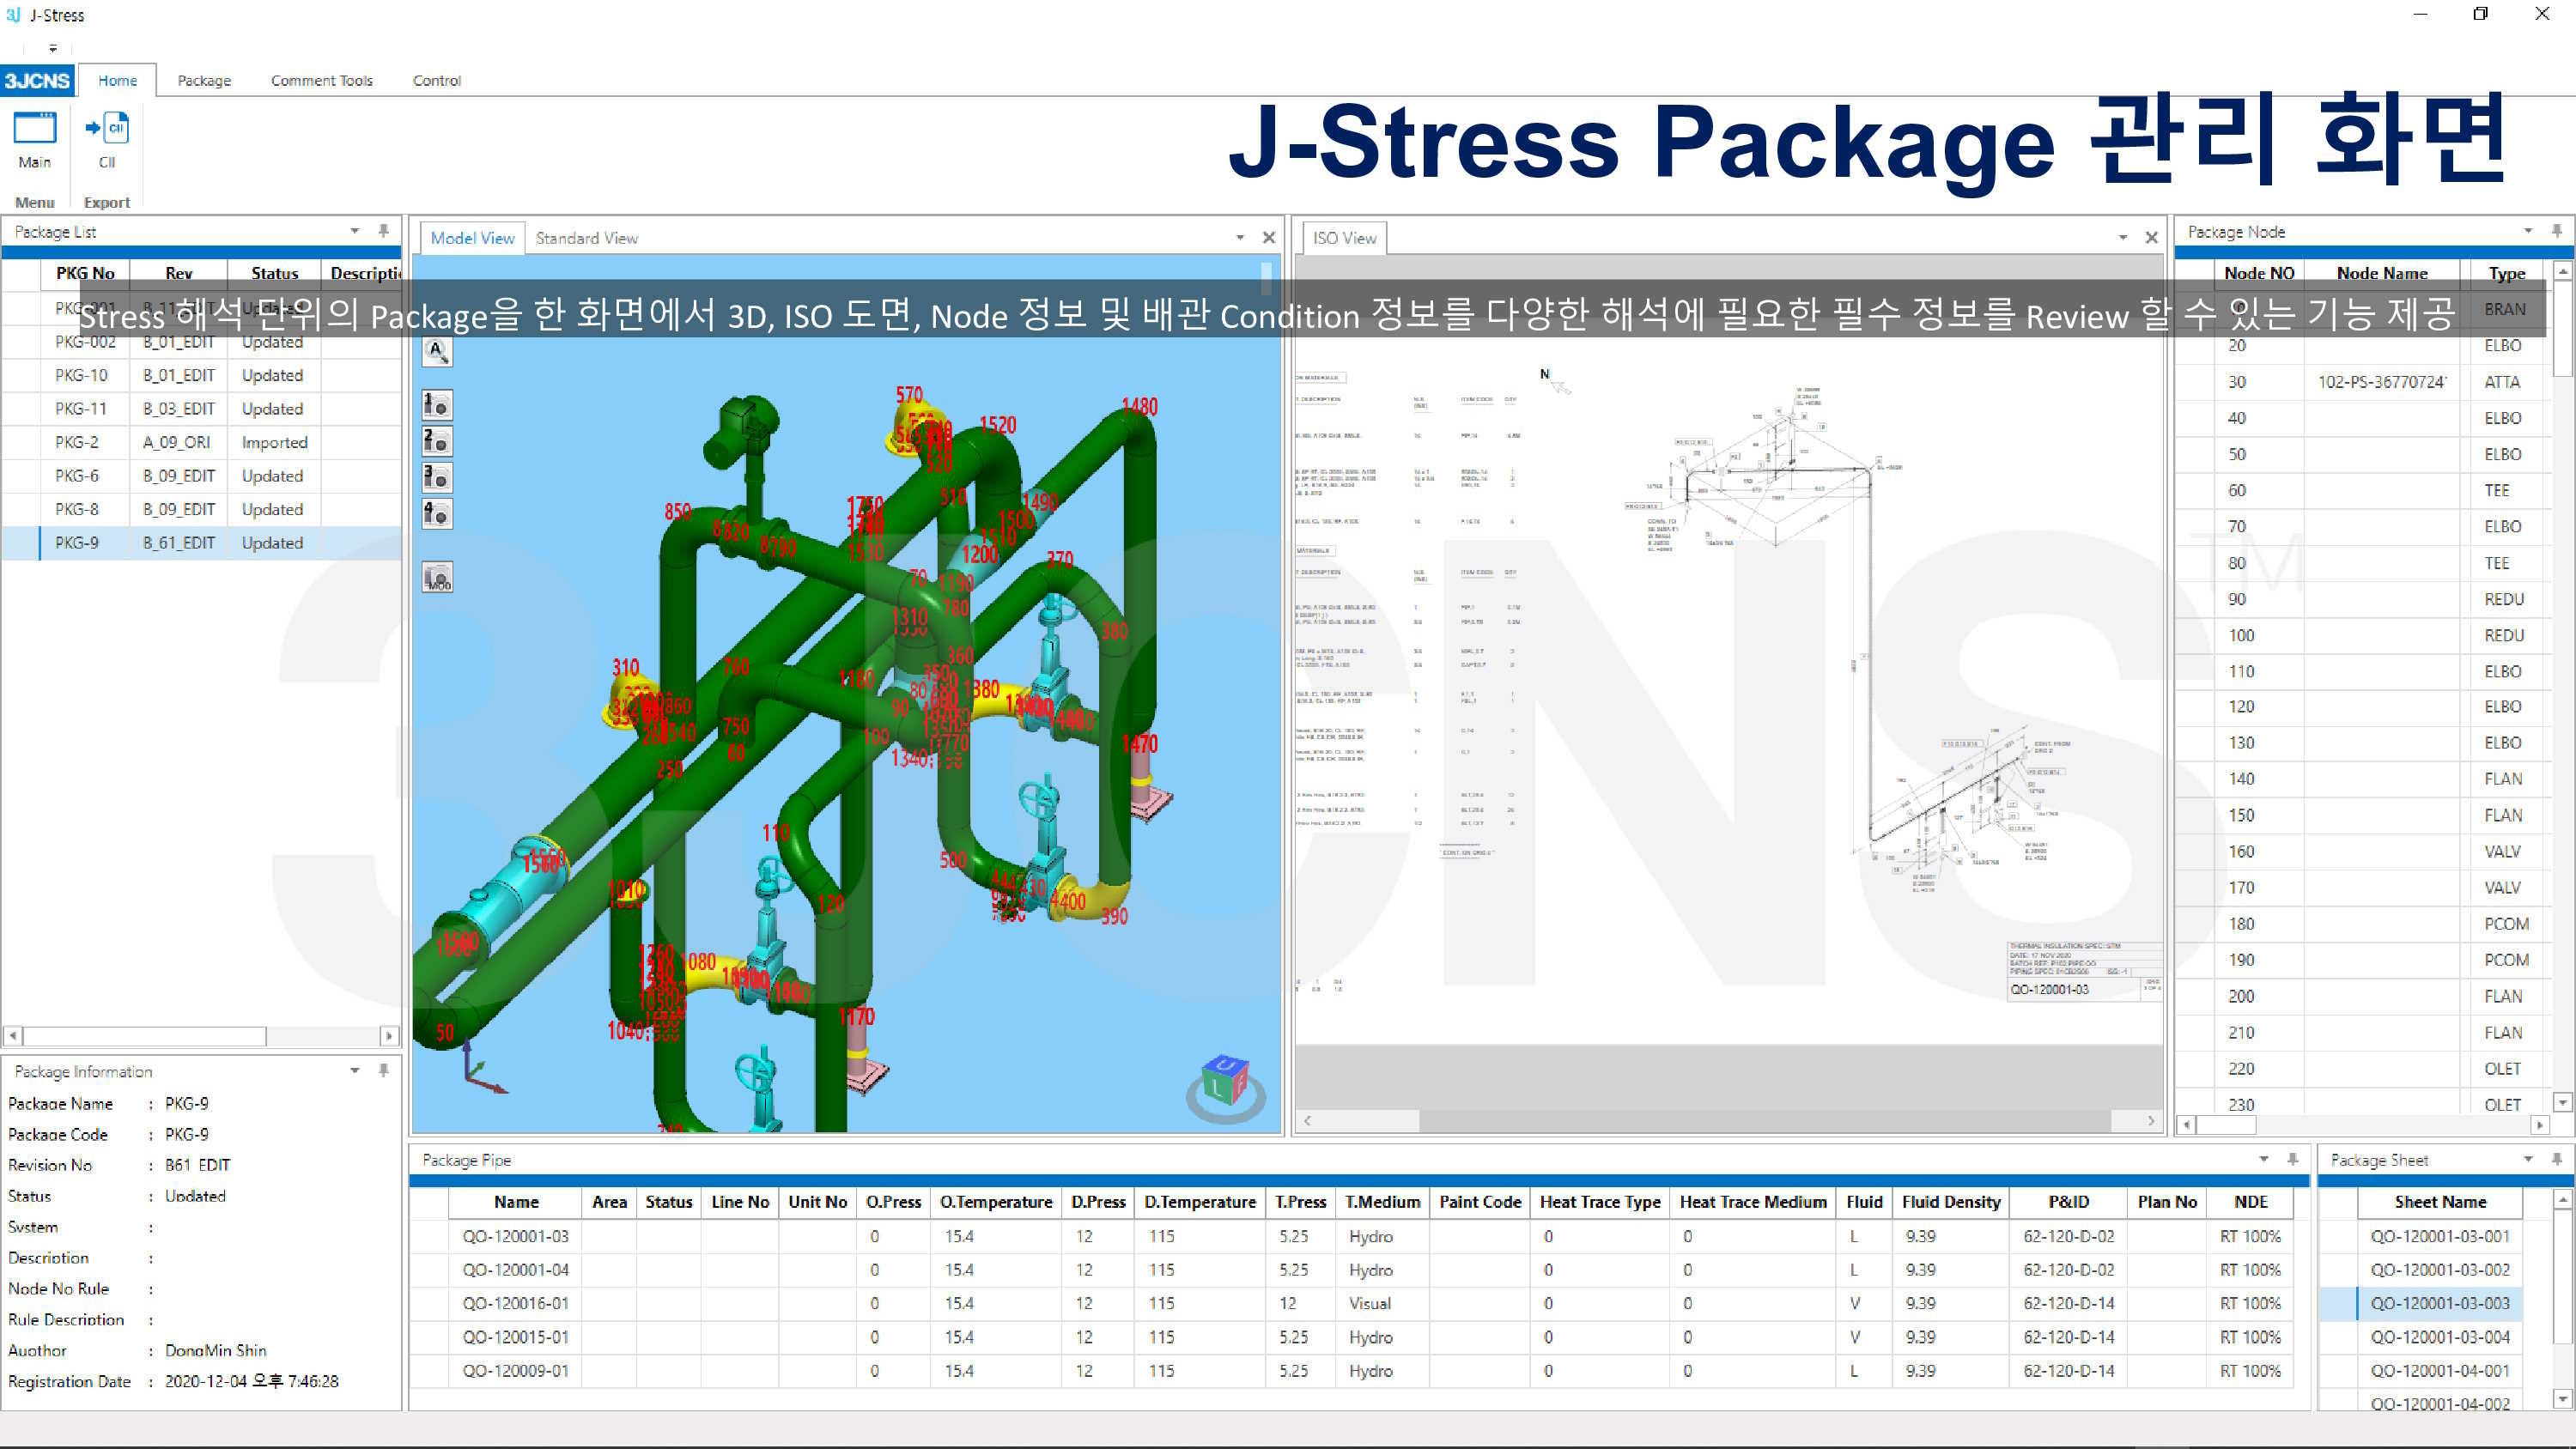The width and height of the screenshot is (2576, 1449).
Task: Open Package List panel options dropdown
Action: (x=354, y=231)
